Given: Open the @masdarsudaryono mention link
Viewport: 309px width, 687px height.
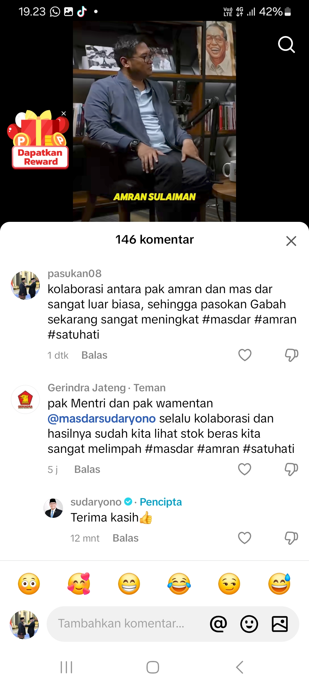Looking at the screenshot, I should (102, 418).
